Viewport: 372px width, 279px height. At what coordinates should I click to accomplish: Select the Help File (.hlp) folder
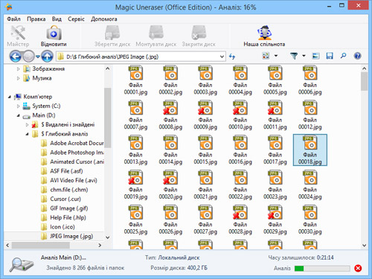(x=68, y=217)
